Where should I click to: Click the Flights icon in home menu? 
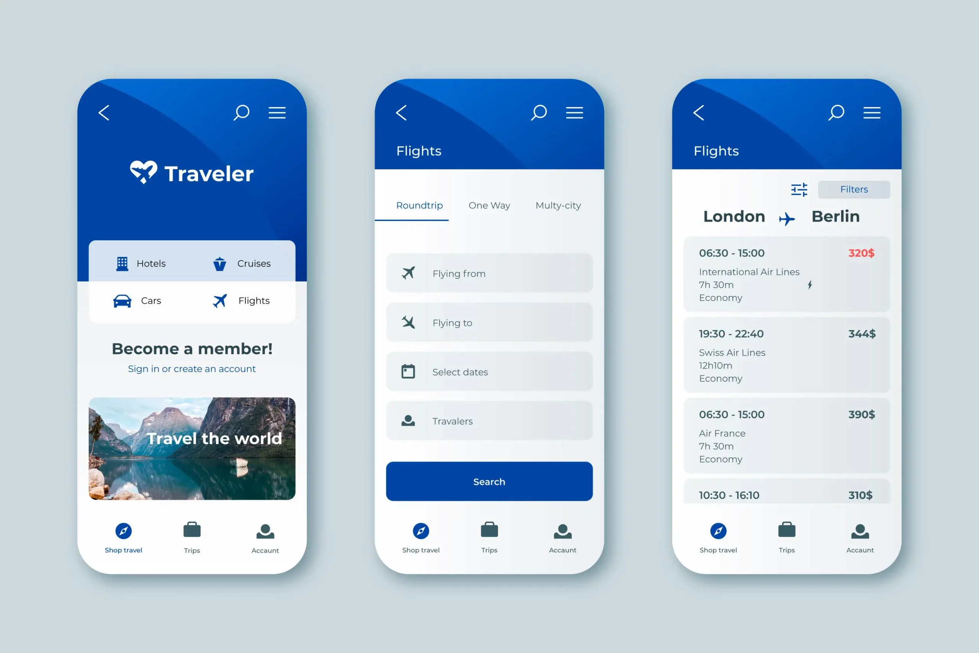coord(220,300)
